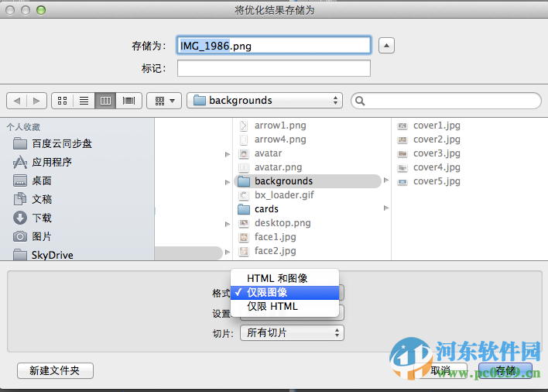The height and width of the screenshot is (392, 548).
Task: Choose HTML 和图像 format option
Action: coord(285,278)
